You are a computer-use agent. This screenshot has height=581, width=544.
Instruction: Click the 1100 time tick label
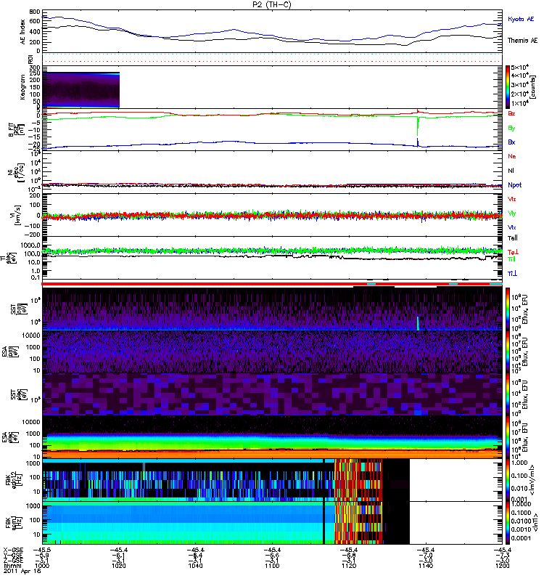tap(272, 566)
